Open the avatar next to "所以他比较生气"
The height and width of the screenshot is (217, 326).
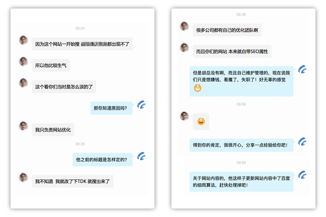click(23, 61)
